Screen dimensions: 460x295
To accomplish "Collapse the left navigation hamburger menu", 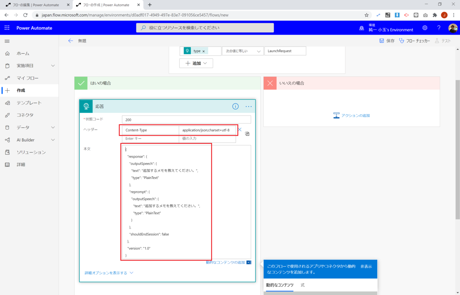I will tap(7, 41).
